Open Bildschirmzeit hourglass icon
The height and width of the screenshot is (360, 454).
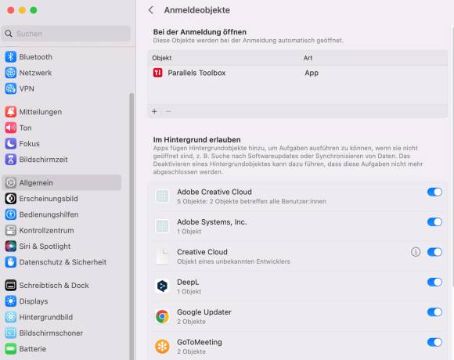tap(11, 160)
